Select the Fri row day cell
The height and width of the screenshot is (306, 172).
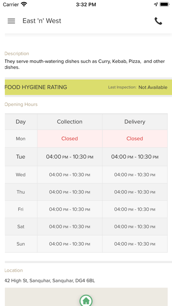coord(21,209)
